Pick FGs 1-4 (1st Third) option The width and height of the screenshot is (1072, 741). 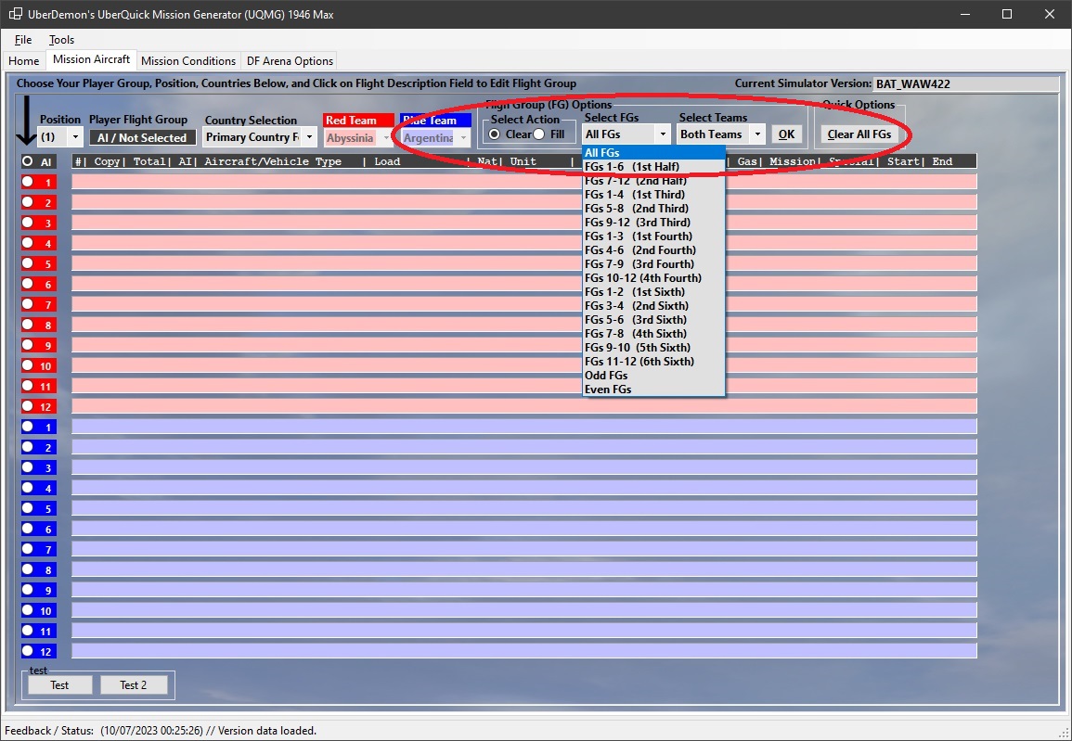click(x=653, y=195)
